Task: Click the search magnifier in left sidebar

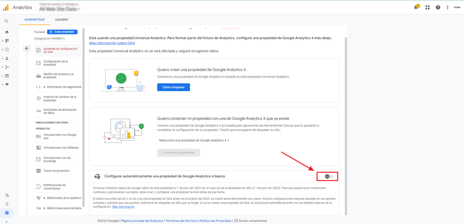Action: tap(6, 21)
